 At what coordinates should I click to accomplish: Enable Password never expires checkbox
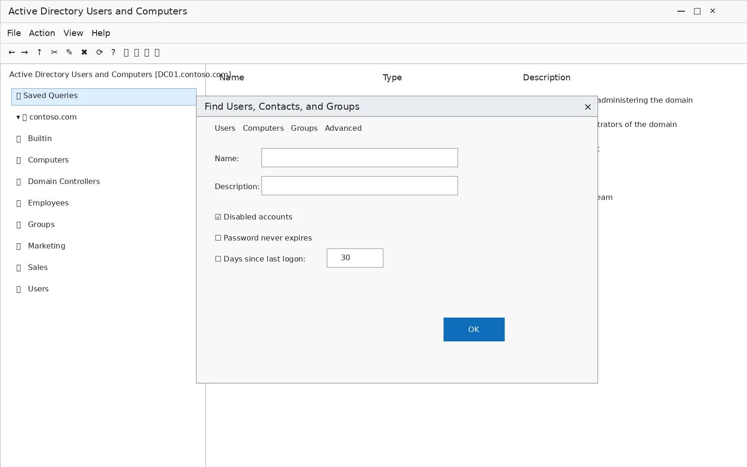[x=218, y=238]
